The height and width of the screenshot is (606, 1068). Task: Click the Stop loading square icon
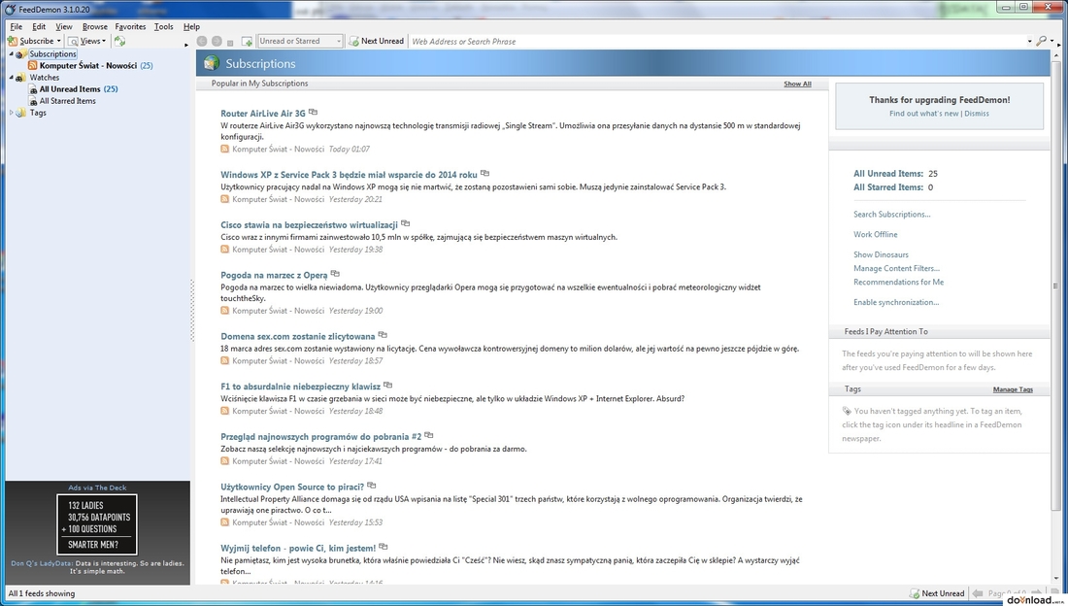pos(230,43)
